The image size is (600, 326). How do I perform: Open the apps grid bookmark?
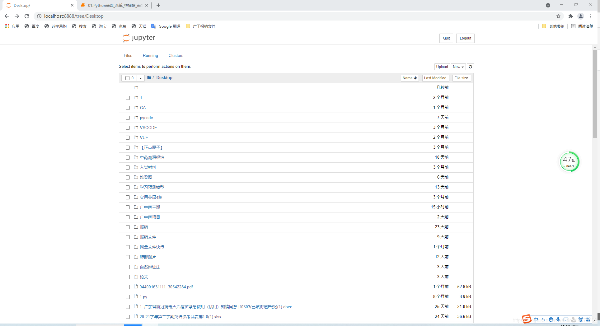[x=12, y=26]
